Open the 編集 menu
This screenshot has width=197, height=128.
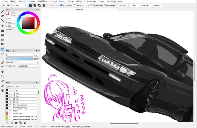[13, 1]
